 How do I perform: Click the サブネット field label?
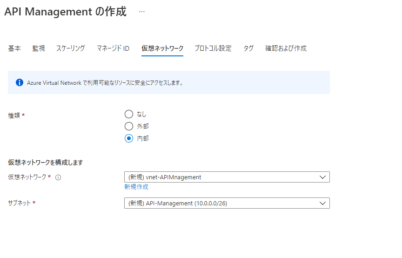point(19,203)
